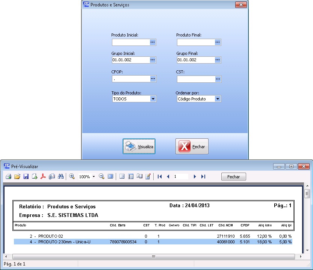Viewport: 313px width, 270px height.
Task: Expand the Ordenar por combo box
Action: click(x=218, y=99)
